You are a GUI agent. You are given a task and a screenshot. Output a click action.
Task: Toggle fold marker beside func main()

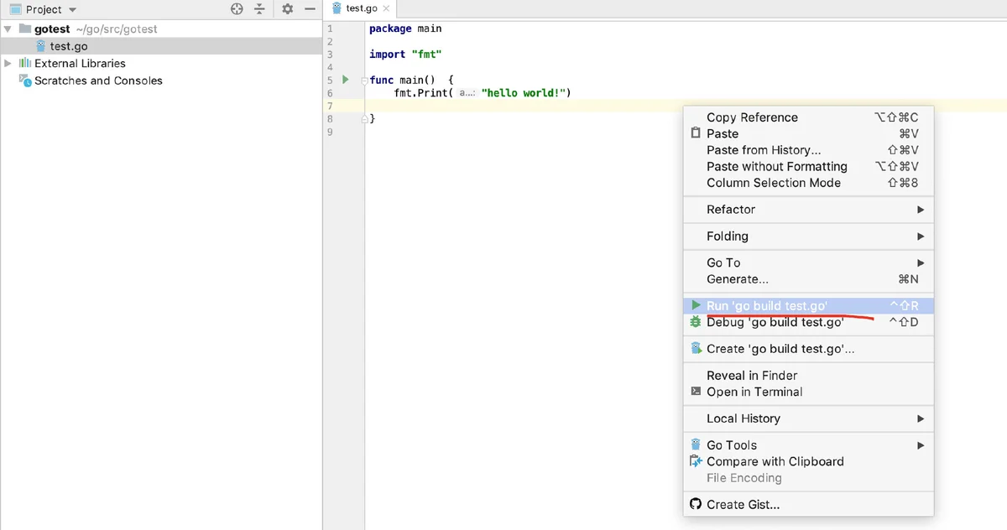point(365,81)
